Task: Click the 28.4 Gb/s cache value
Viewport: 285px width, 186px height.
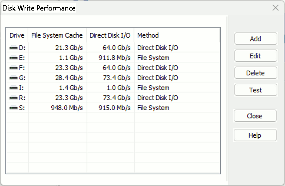Action: [x=69, y=78]
